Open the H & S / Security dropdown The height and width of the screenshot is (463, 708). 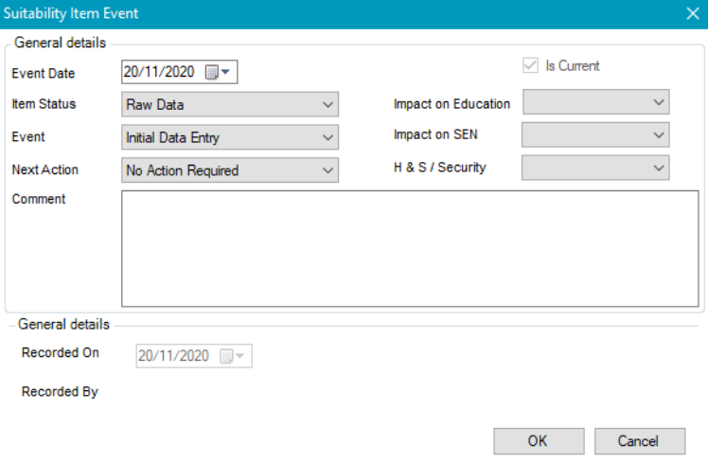click(658, 168)
